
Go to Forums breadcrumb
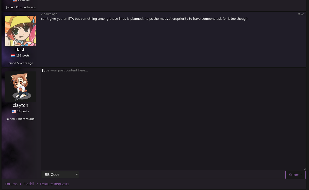11,184
